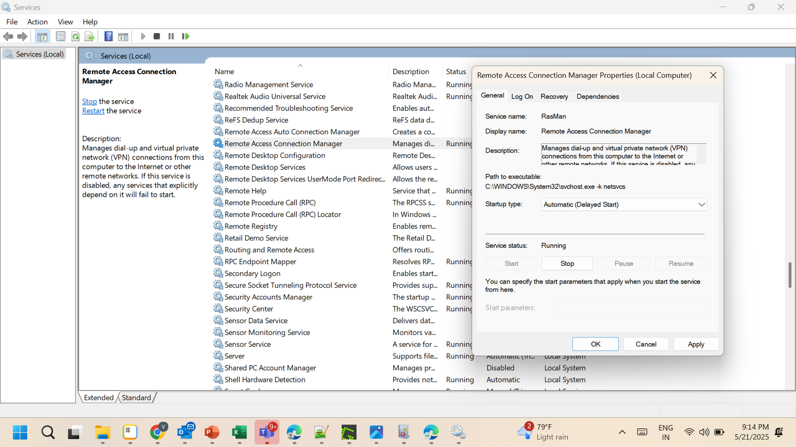
Task: Click Apply in the Properties dialog
Action: (x=696, y=344)
